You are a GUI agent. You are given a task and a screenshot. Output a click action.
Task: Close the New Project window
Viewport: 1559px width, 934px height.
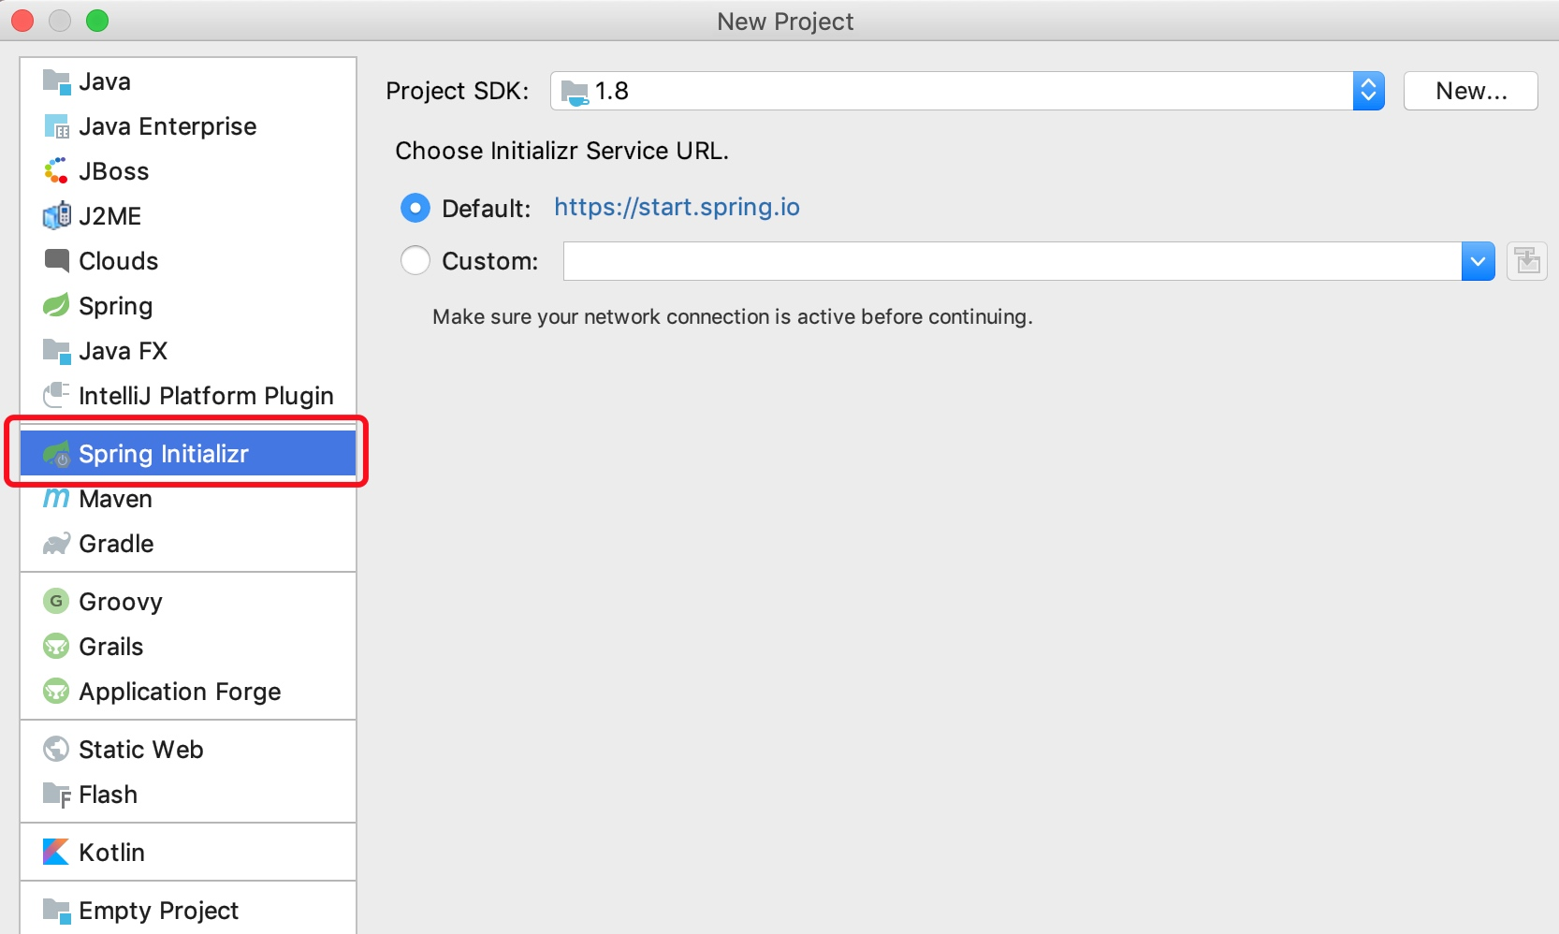coord(22,21)
